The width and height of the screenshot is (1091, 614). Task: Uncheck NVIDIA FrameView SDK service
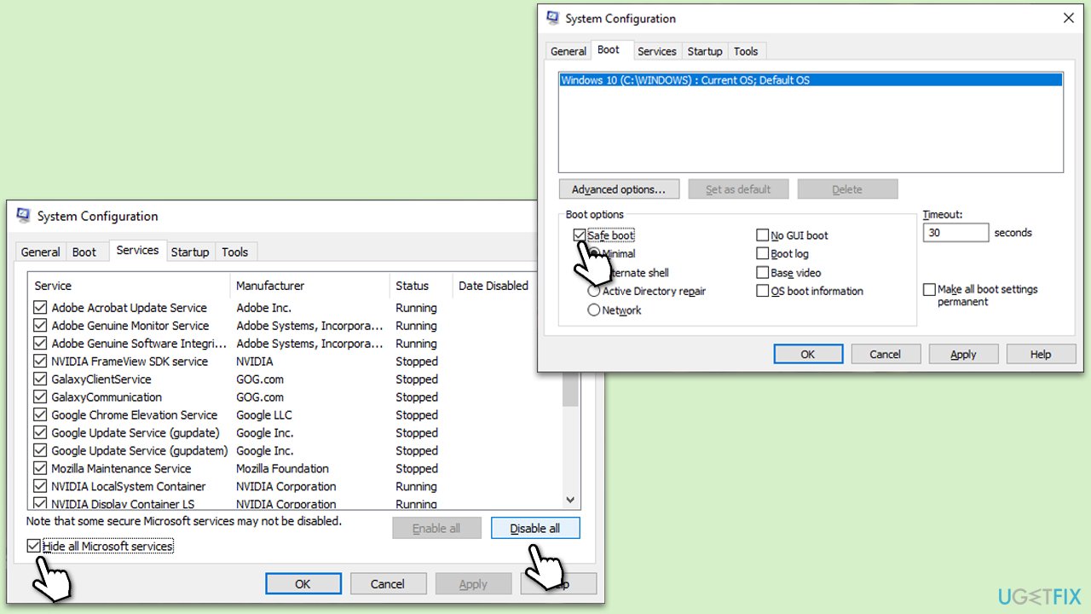click(x=40, y=362)
